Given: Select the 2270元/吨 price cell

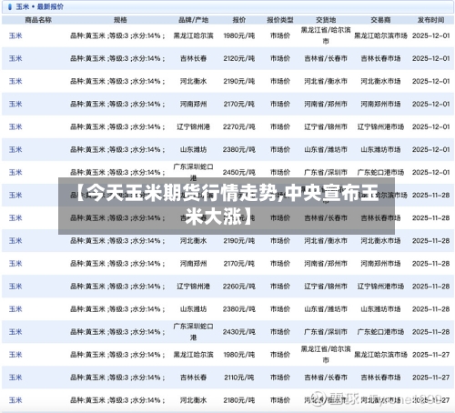Looking at the screenshot, I should coord(238,126).
